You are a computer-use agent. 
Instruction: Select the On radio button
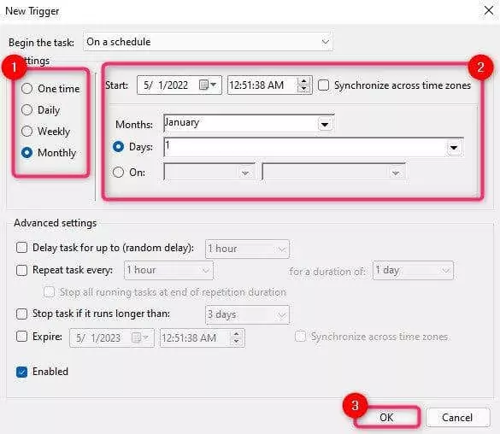(x=118, y=173)
